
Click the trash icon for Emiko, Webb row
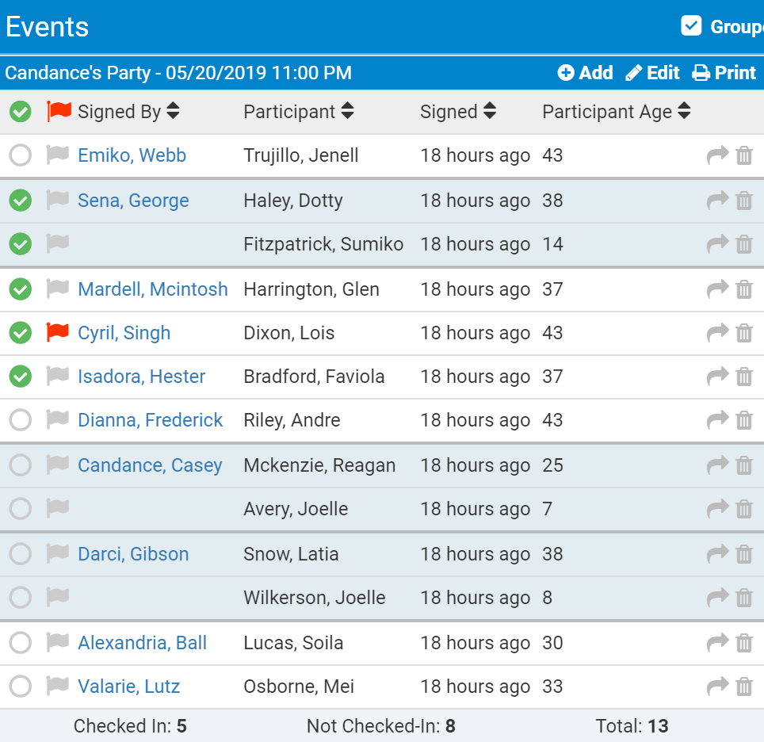click(x=743, y=156)
